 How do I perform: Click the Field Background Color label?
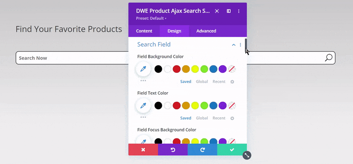160,57
